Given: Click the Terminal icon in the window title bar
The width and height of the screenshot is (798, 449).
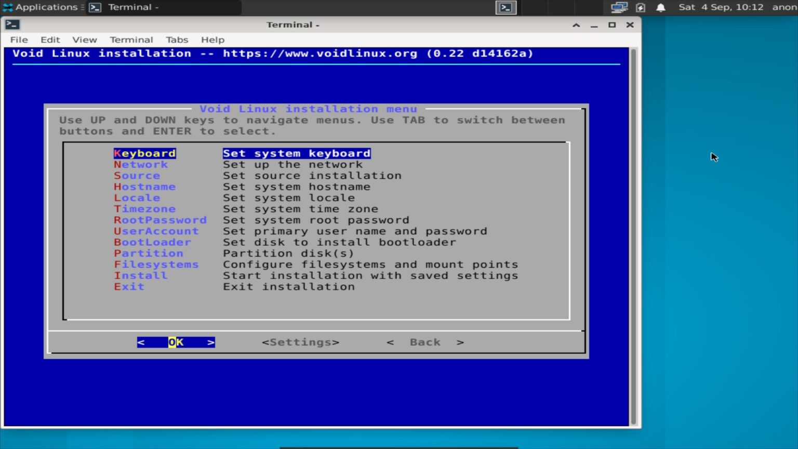Looking at the screenshot, I should 12,24.
